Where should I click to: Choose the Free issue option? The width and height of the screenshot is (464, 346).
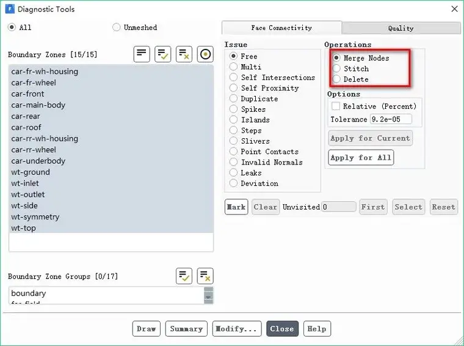tap(233, 56)
